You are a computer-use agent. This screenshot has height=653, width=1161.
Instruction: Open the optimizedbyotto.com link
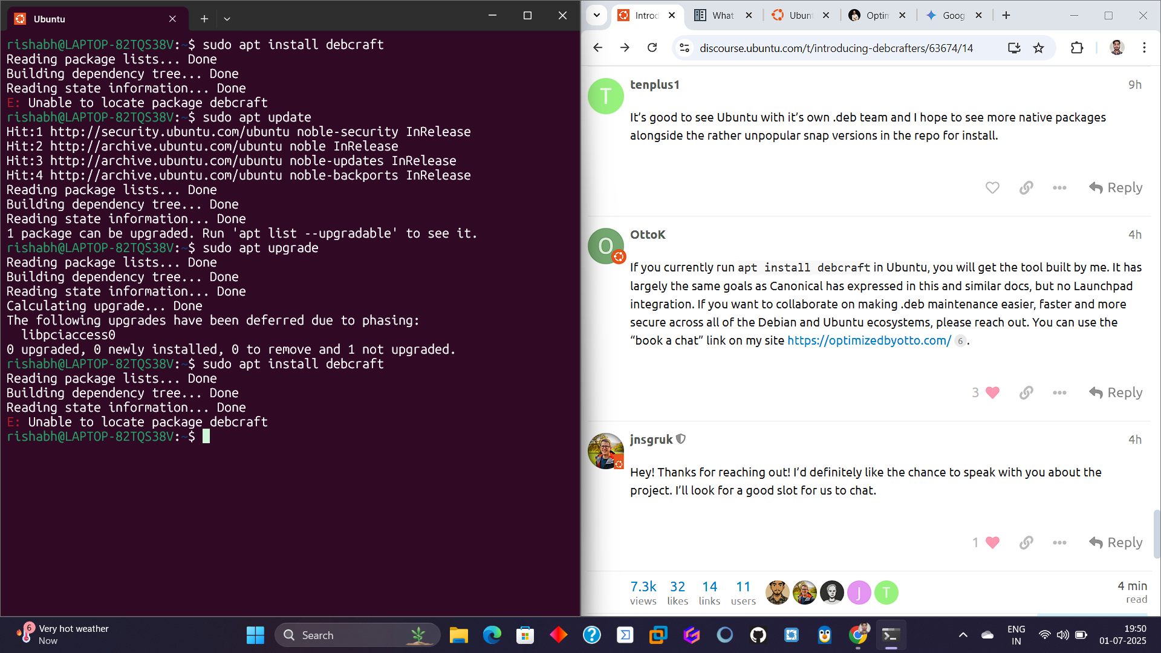[x=869, y=340]
